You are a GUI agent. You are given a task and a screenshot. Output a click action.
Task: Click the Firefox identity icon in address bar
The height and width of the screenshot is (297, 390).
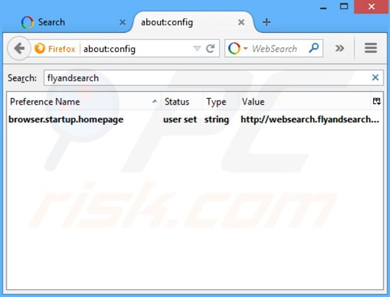point(40,48)
